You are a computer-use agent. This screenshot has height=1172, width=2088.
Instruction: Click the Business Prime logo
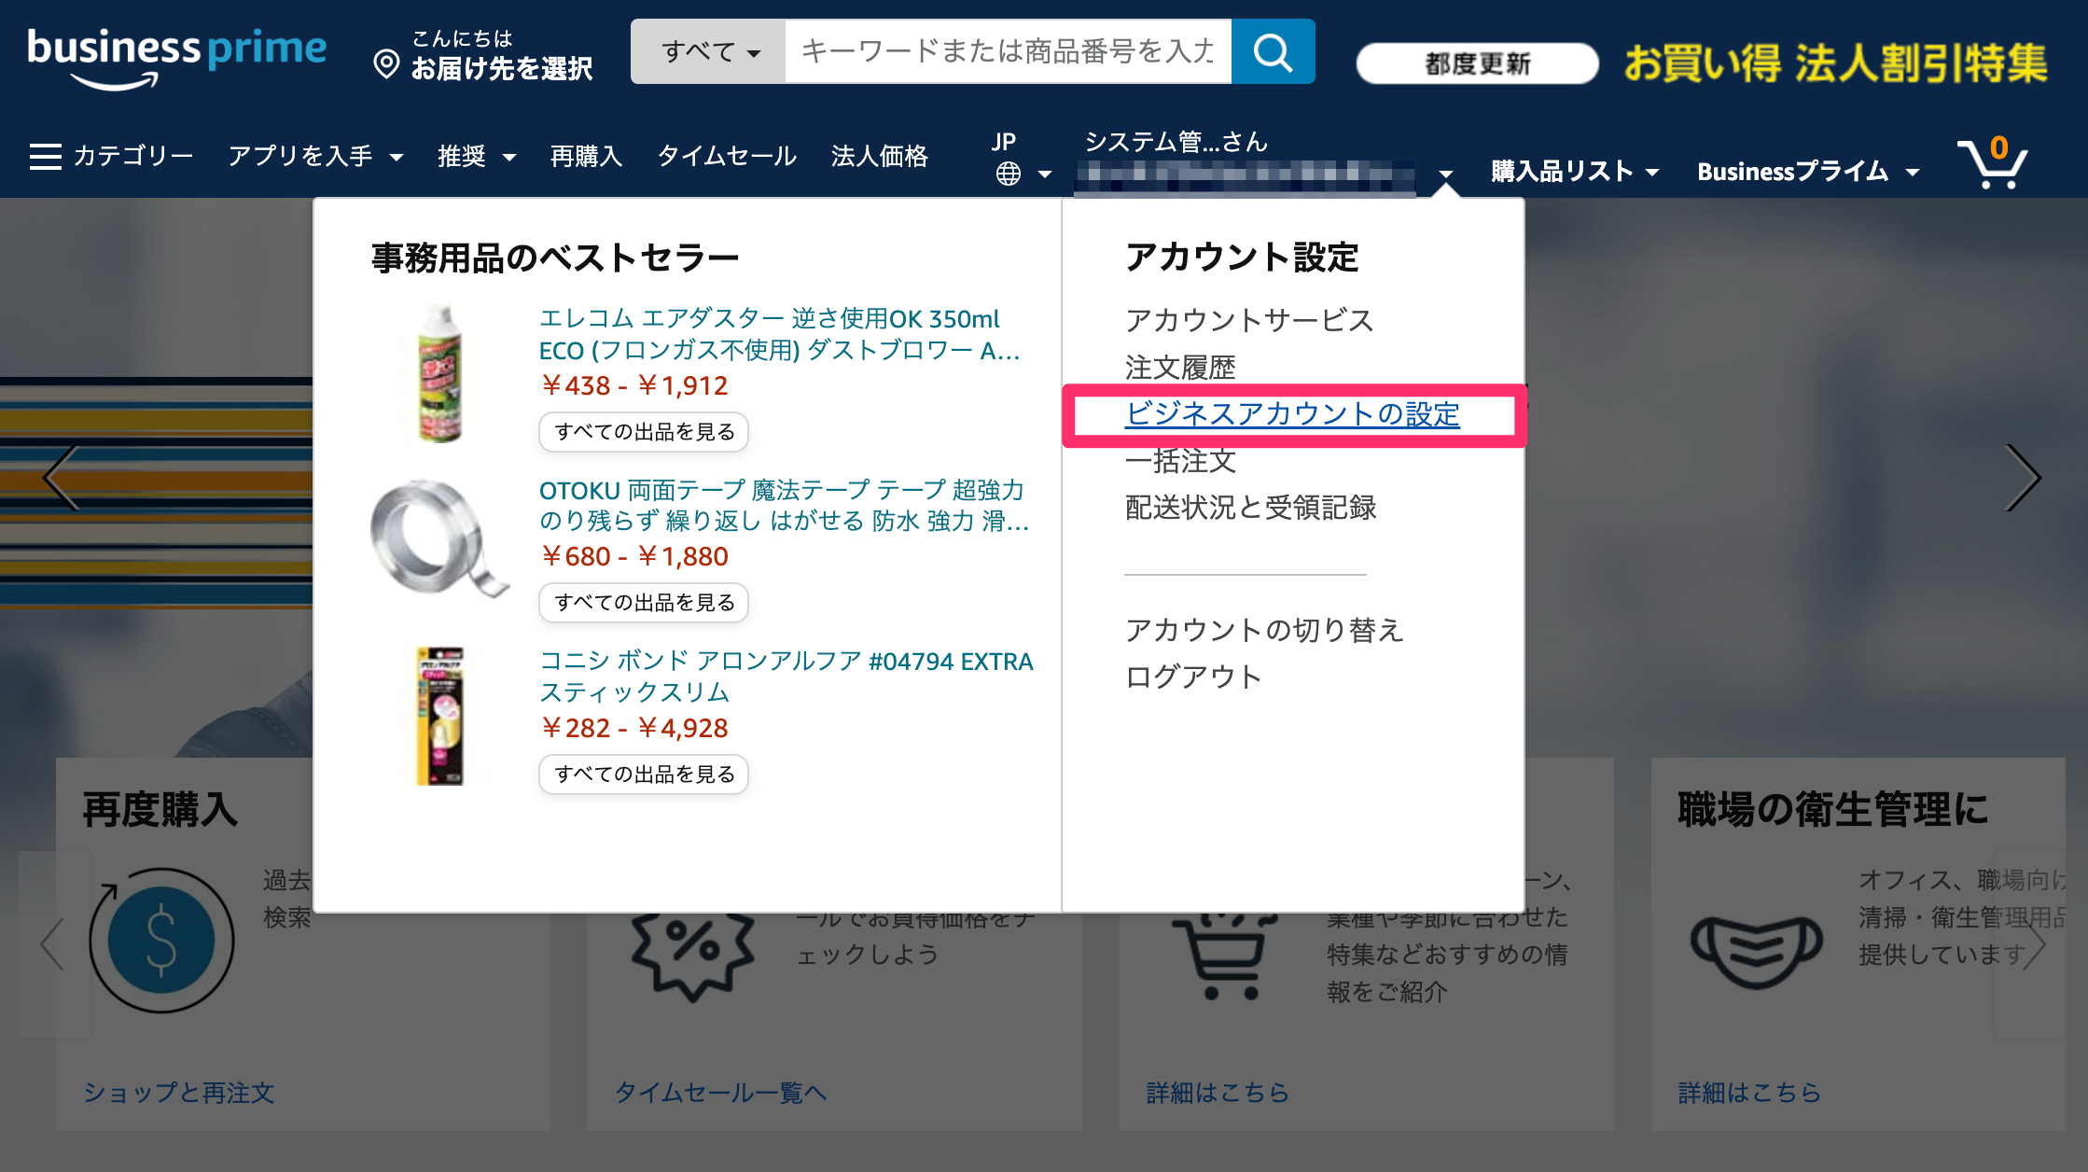[x=177, y=58]
